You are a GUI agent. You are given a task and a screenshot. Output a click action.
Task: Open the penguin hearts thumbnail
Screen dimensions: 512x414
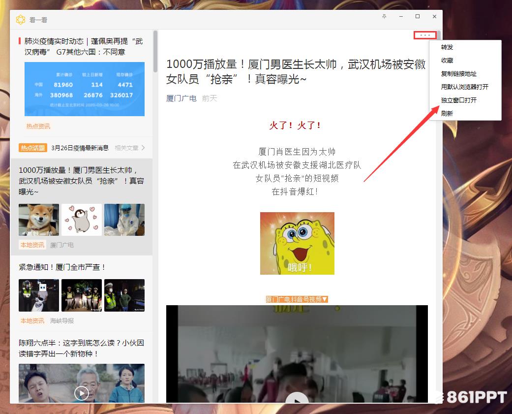[x=82, y=220]
